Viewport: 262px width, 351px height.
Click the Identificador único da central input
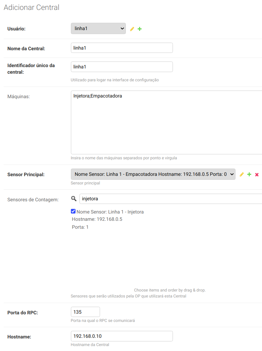(x=122, y=67)
